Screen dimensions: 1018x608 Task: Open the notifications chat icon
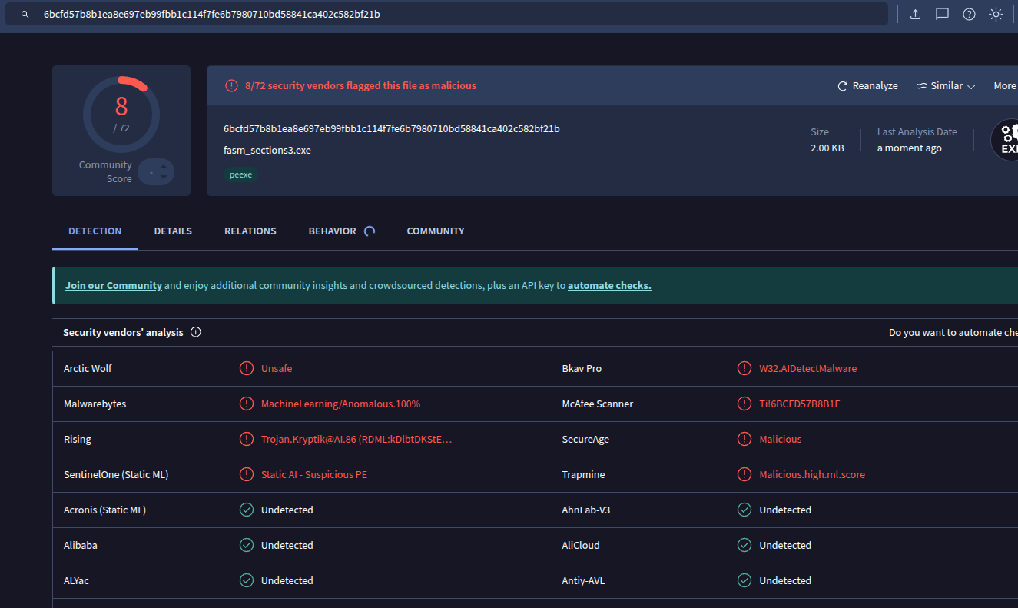[942, 14]
